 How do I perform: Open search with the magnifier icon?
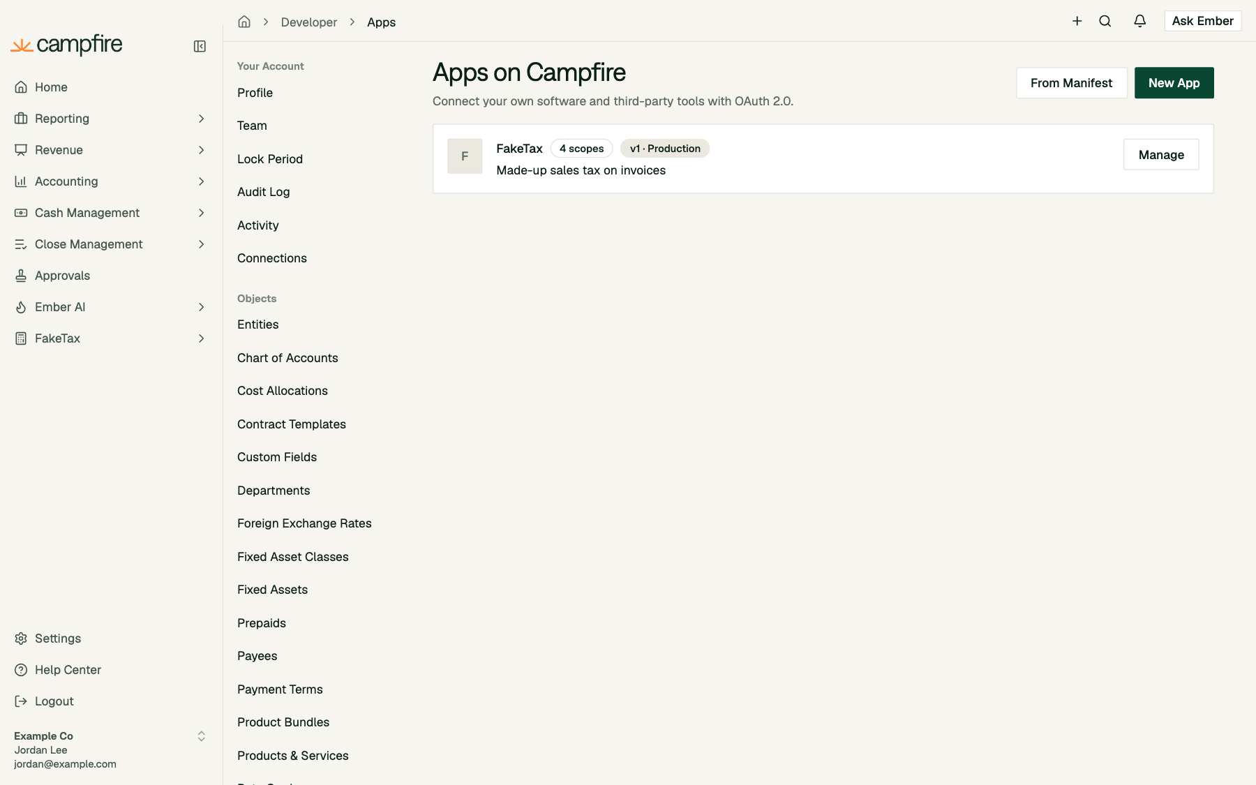(1105, 21)
